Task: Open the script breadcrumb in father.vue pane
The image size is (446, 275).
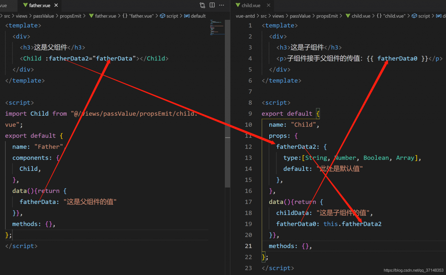Action: pos(169,16)
